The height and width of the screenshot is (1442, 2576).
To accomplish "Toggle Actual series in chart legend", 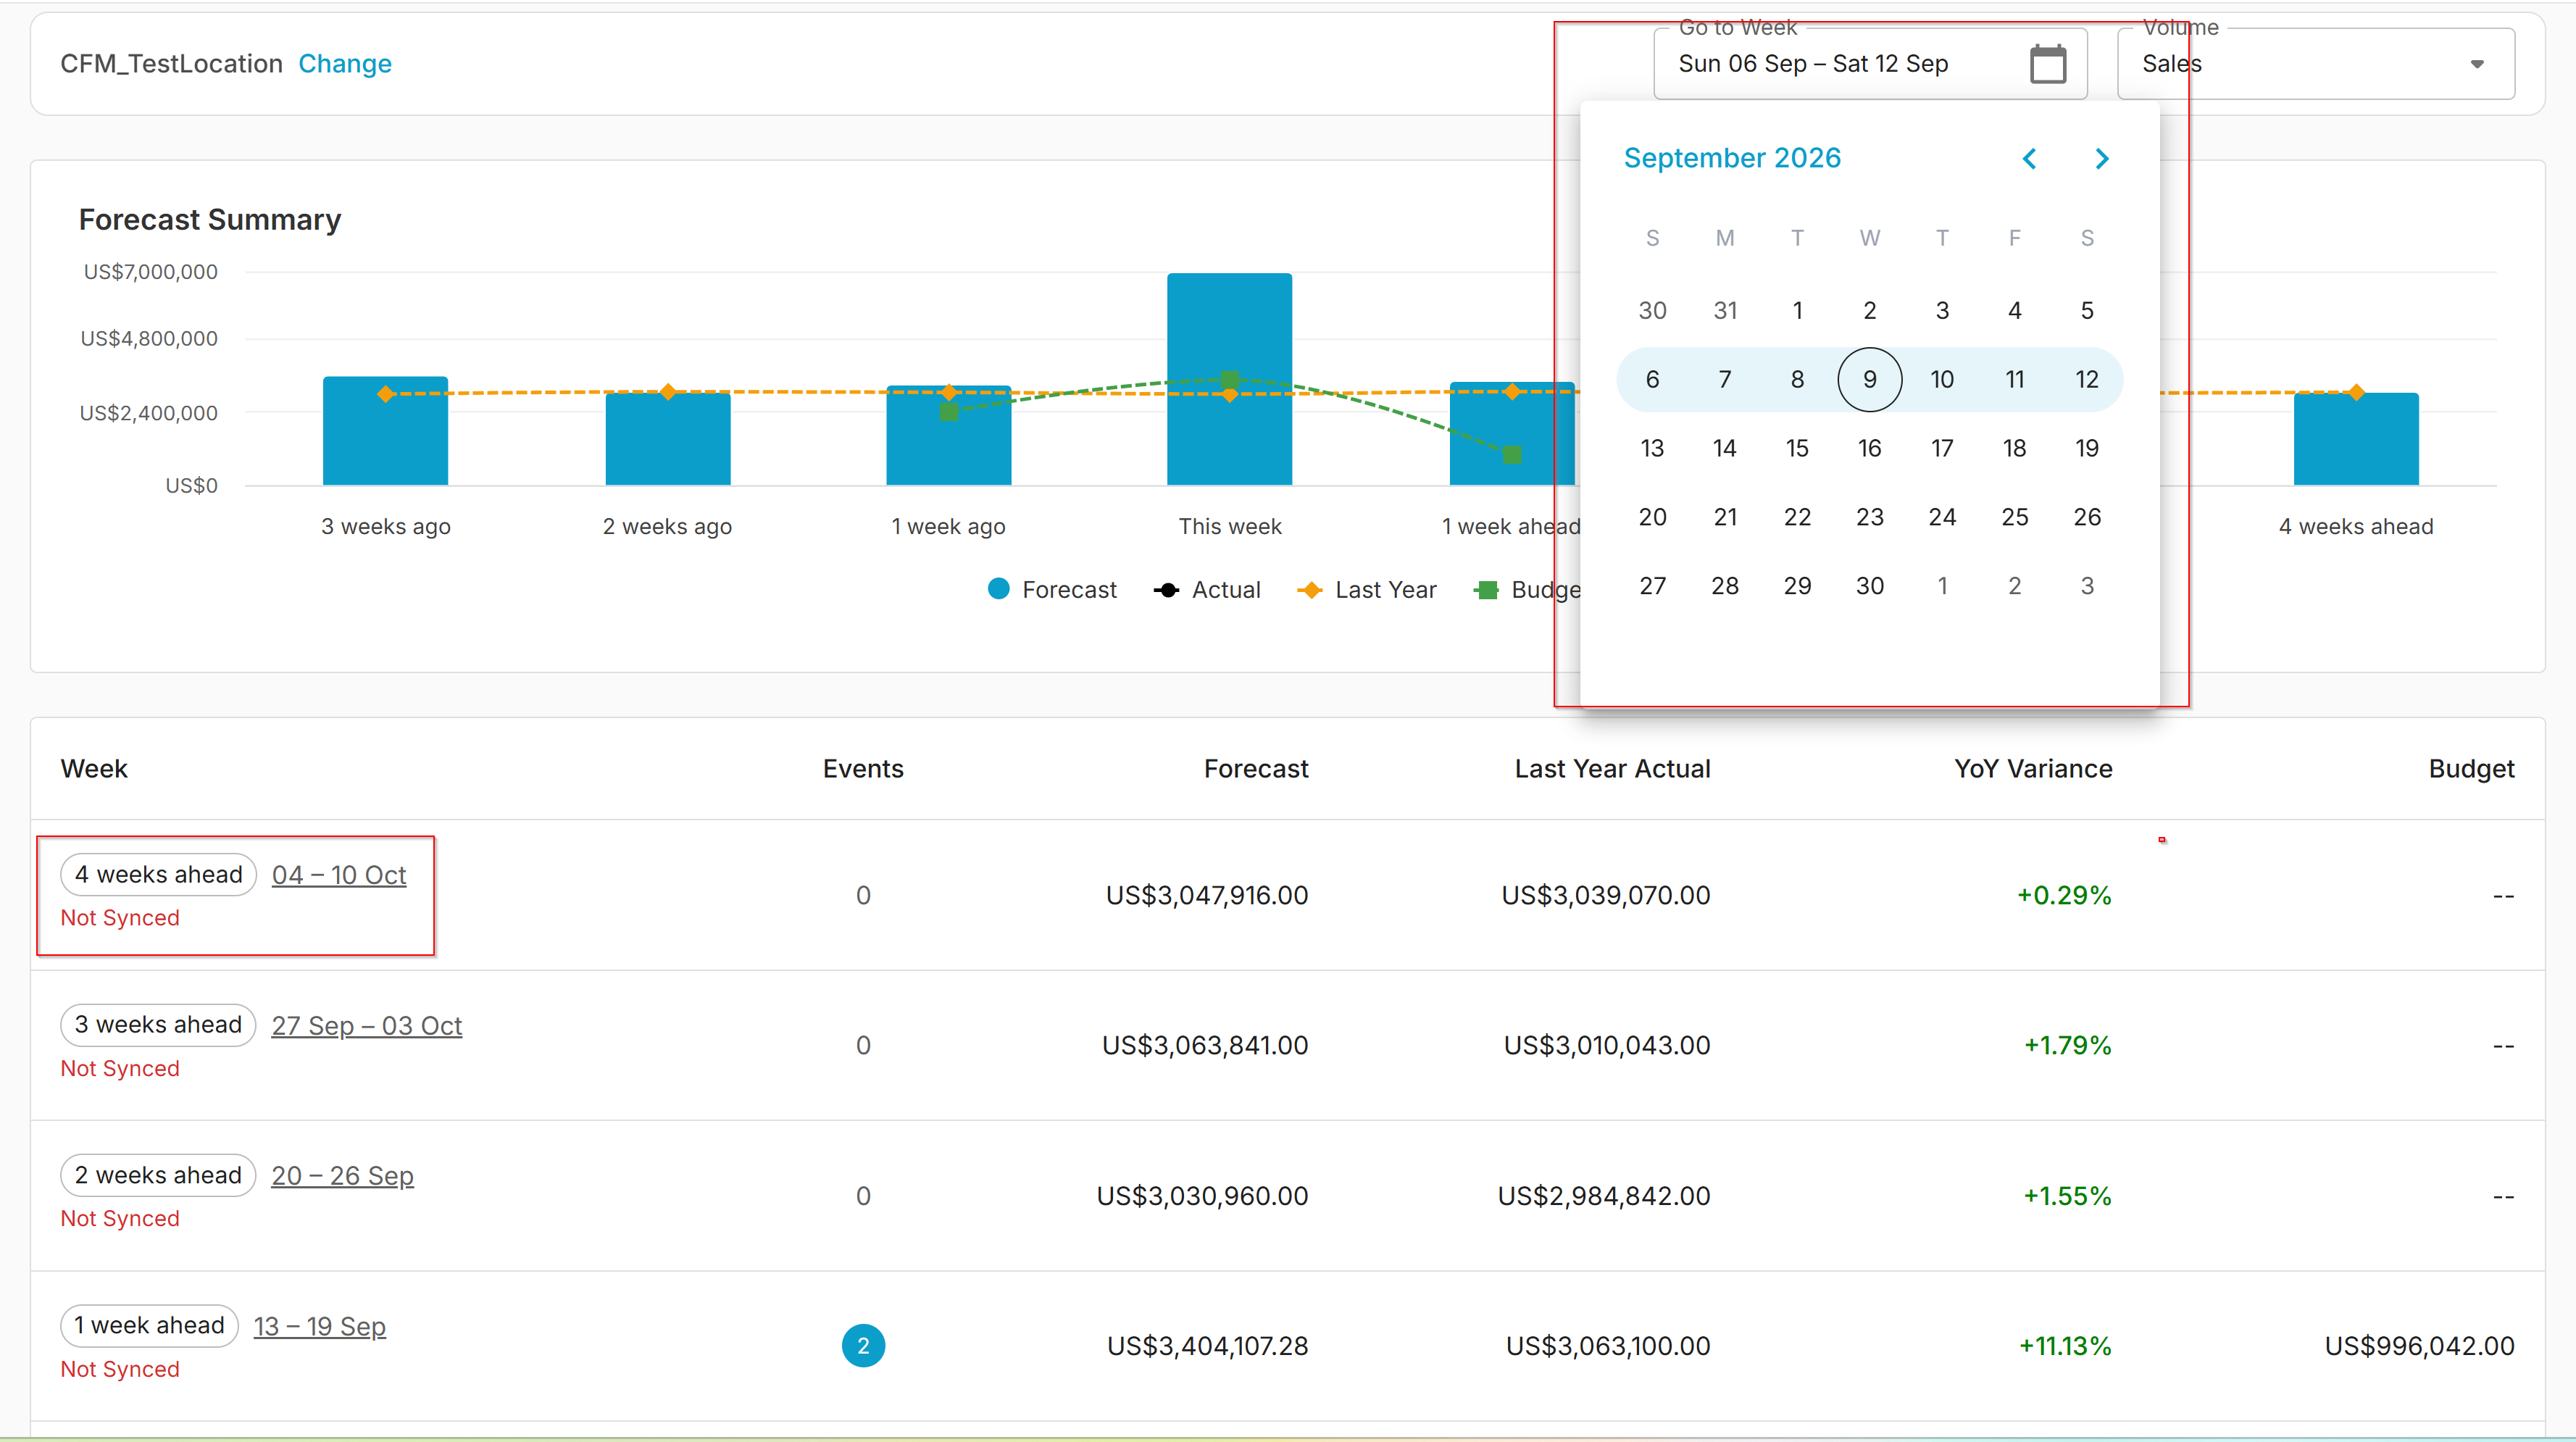I will [x=1207, y=589].
